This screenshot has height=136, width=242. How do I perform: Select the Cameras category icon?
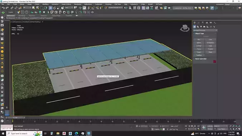204,27
